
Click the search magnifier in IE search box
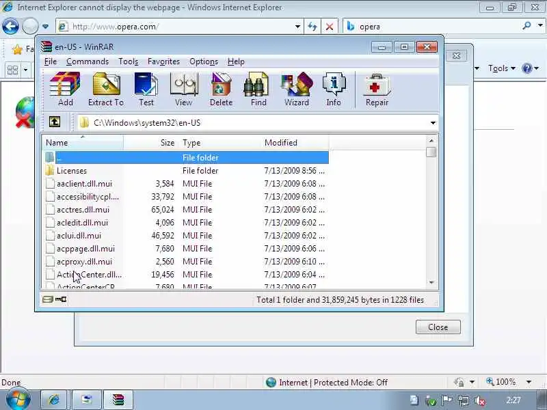[x=526, y=25]
